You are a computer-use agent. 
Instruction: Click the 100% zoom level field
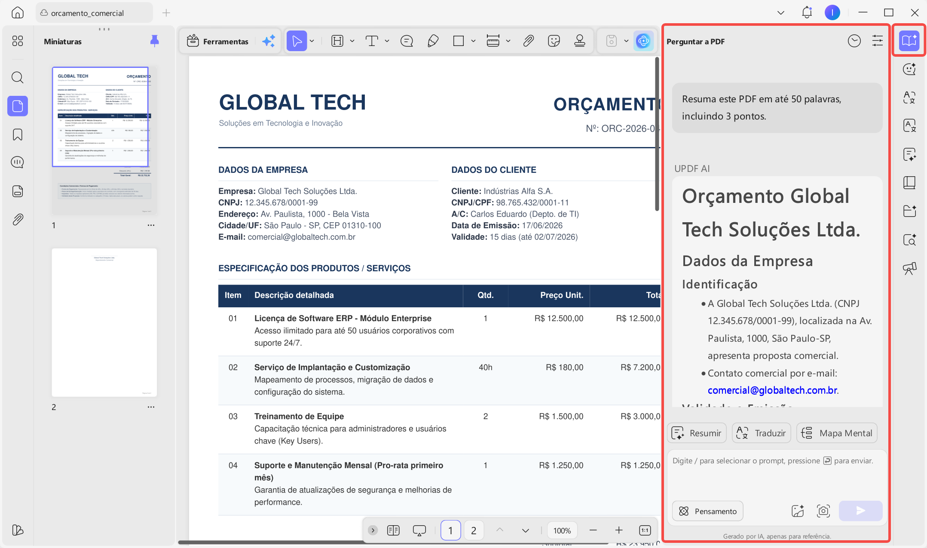tap(562, 530)
